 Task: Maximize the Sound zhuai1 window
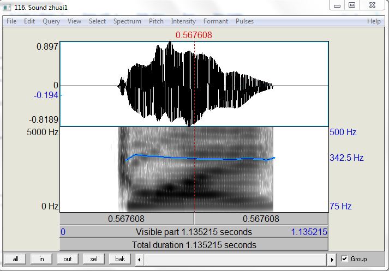pos(352,5)
